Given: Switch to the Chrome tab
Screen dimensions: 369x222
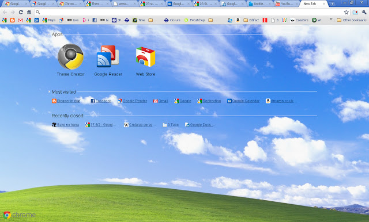Looking at the screenshot, I should click(70, 4).
